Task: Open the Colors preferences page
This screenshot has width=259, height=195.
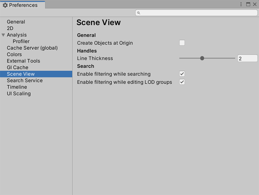Action: [14, 54]
